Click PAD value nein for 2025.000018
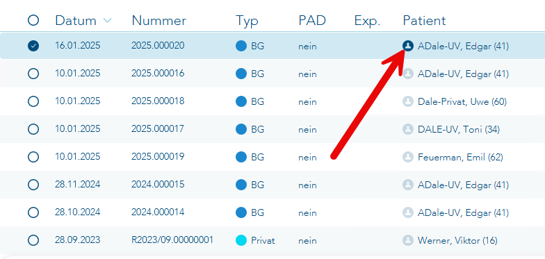This screenshot has height=259, width=545. coord(307,101)
